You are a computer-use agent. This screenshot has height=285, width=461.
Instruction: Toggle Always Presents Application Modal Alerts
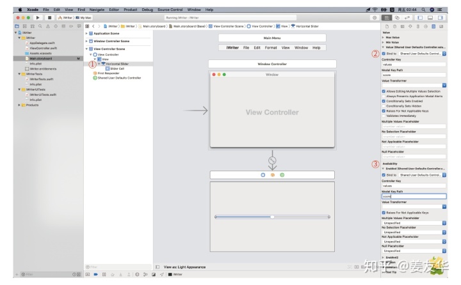384,96
